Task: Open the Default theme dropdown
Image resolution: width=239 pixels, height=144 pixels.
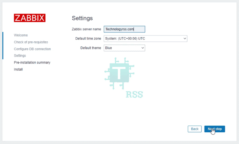Action: click(124, 48)
